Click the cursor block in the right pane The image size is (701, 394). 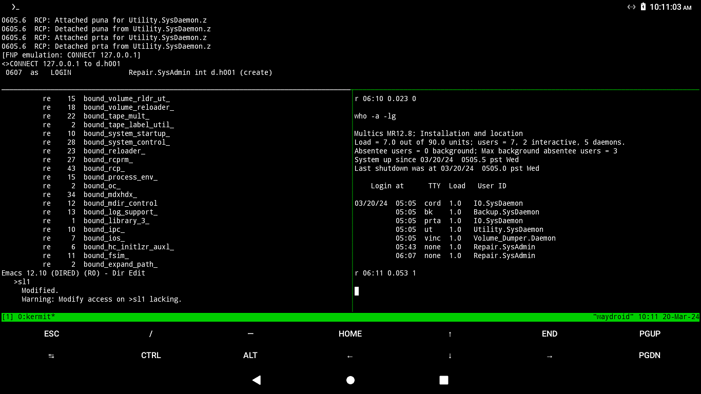click(x=357, y=291)
